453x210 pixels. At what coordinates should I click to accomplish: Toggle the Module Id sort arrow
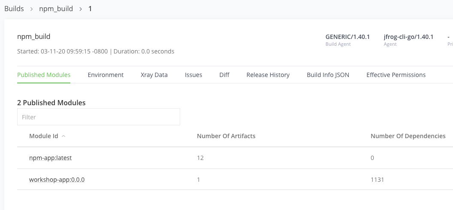pyautogui.click(x=63, y=136)
